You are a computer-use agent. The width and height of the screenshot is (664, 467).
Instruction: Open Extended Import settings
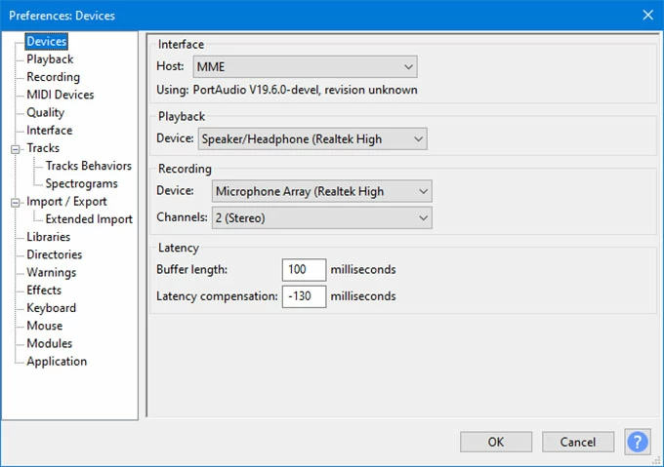tap(89, 219)
